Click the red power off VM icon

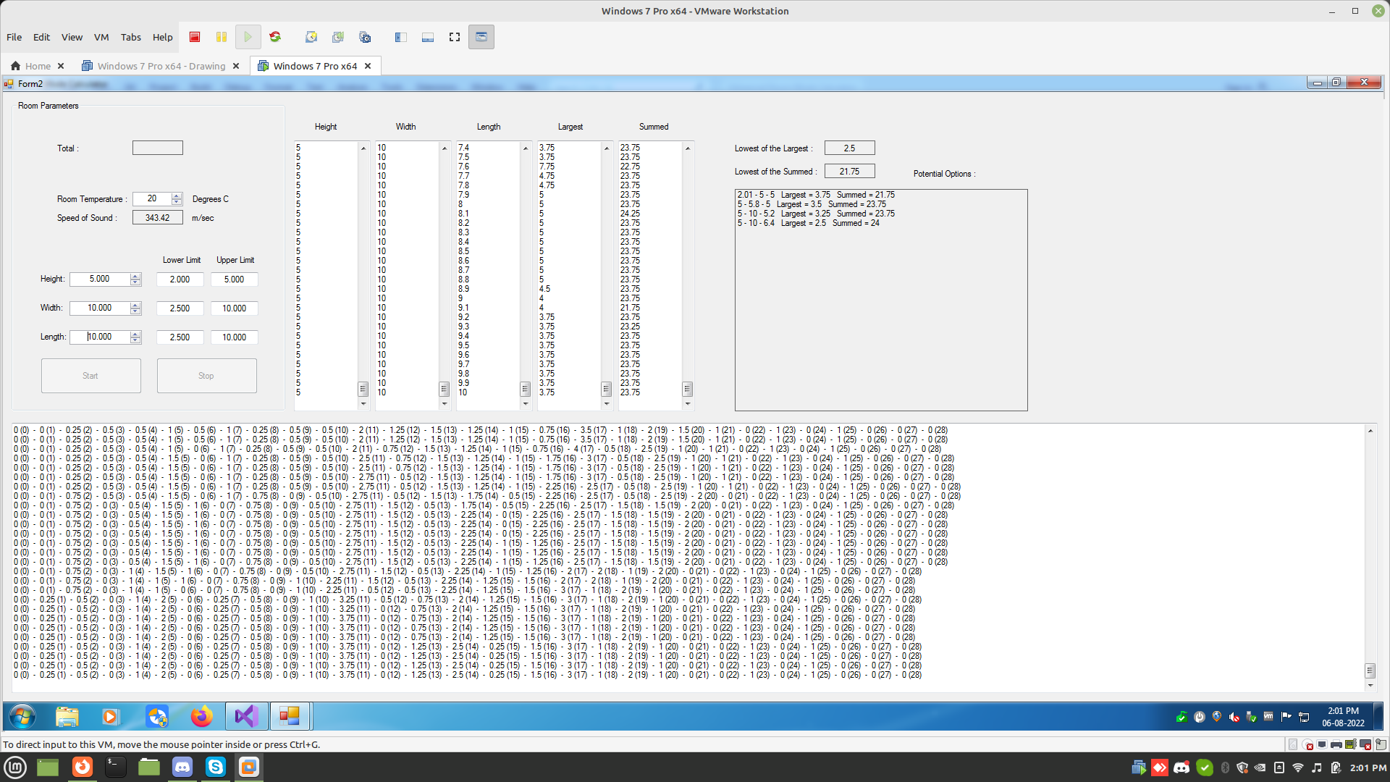click(x=194, y=37)
